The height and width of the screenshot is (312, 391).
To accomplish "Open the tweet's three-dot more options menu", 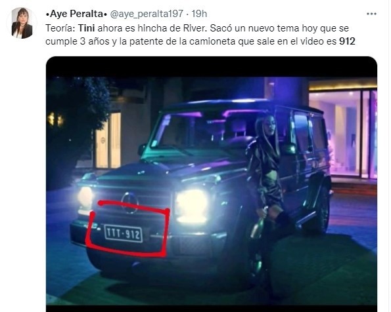I will (371, 14).
